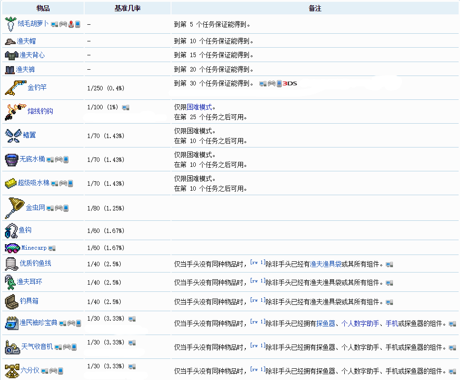Open the 个人数字助手 link
The width and height of the screenshot is (460, 380).
point(360,323)
